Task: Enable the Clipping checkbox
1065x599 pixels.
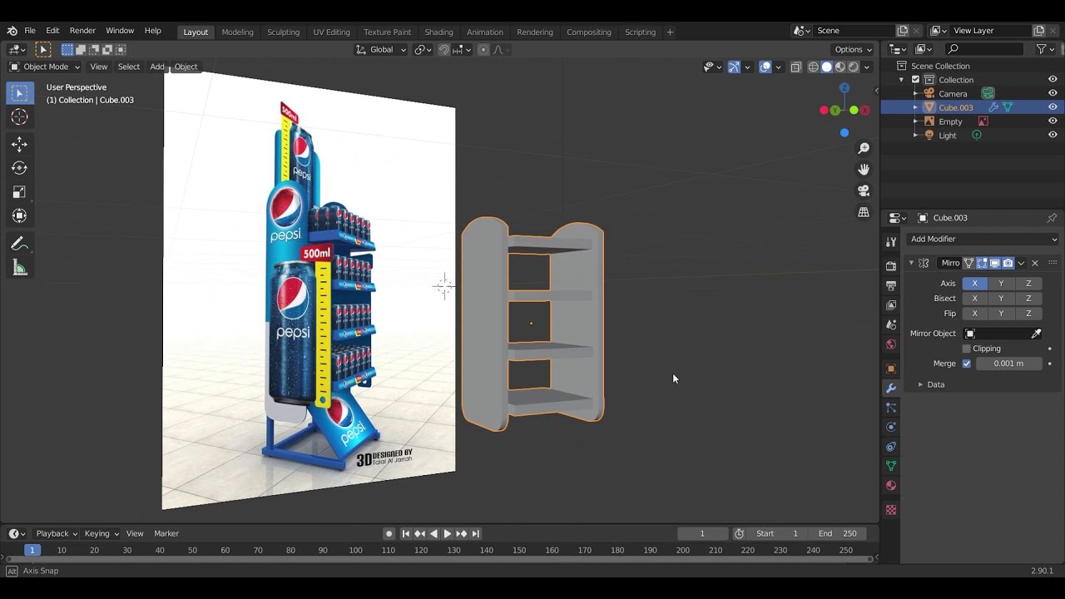Action: [966, 349]
